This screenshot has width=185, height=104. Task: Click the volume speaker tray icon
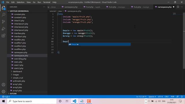pos(159,101)
